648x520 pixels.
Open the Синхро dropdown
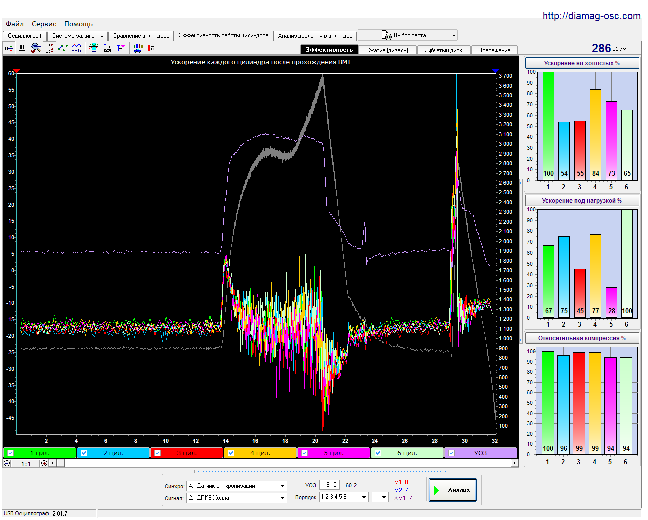[x=283, y=486]
